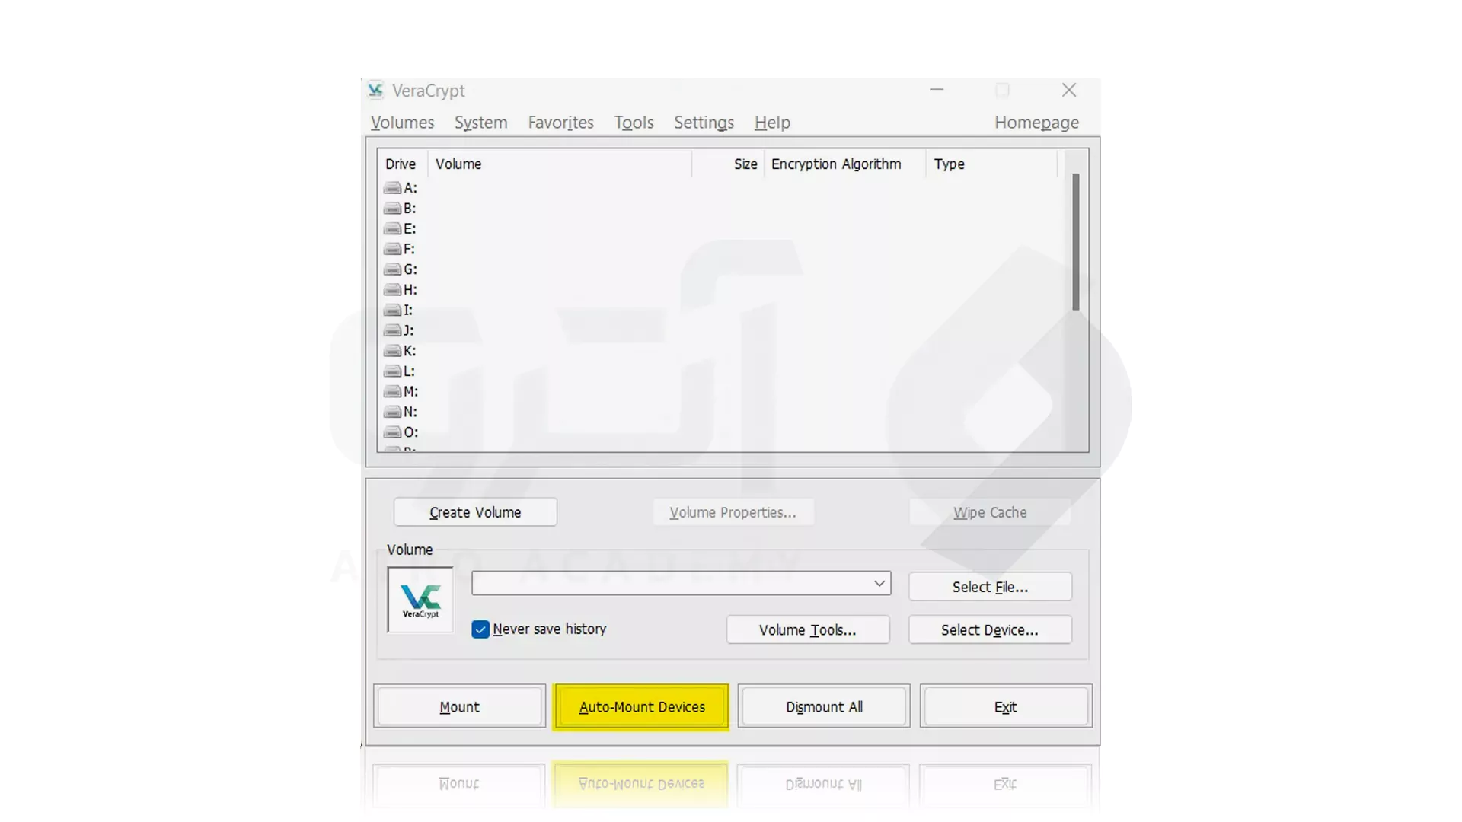This screenshot has height=822, width=1462.
Task: Click the Type column header
Action: click(991, 164)
